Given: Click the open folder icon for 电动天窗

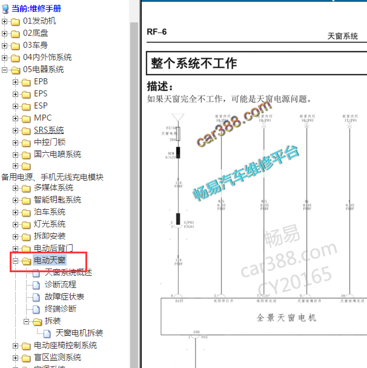Looking at the screenshot, I should click(26, 261).
